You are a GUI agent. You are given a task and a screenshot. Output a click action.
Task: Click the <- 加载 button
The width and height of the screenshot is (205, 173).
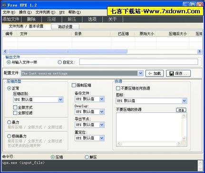[x=155, y=74]
